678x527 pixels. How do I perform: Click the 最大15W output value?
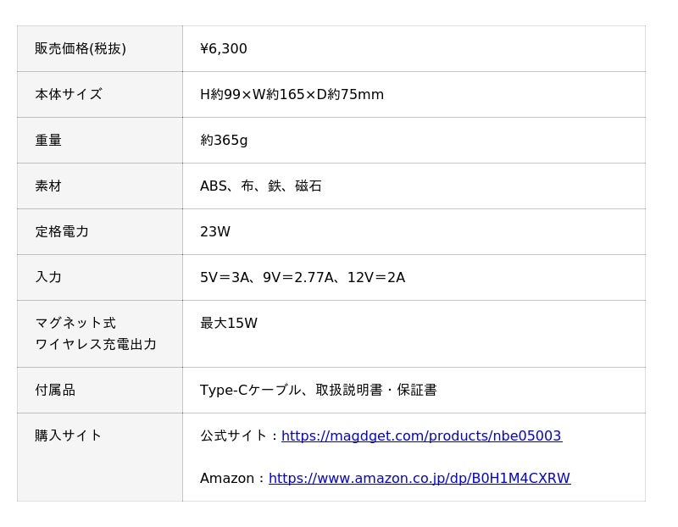click(x=229, y=323)
